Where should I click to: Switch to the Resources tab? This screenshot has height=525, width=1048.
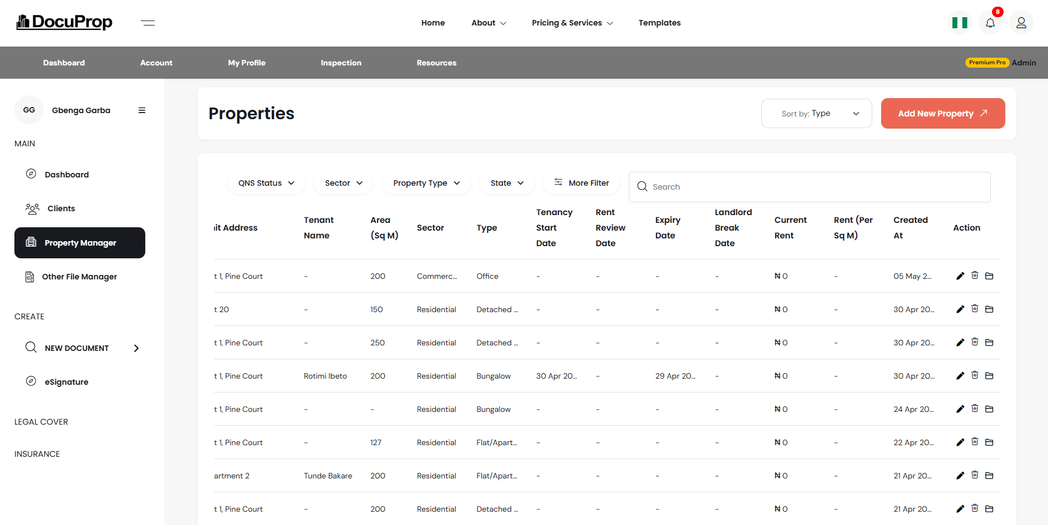click(436, 63)
